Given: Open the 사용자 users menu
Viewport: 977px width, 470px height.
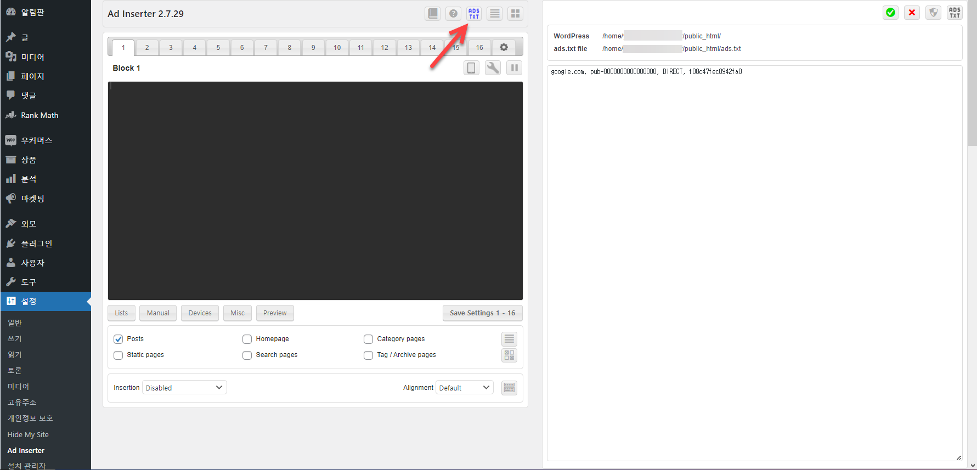Looking at the screenshot, I should pos(46,263).
